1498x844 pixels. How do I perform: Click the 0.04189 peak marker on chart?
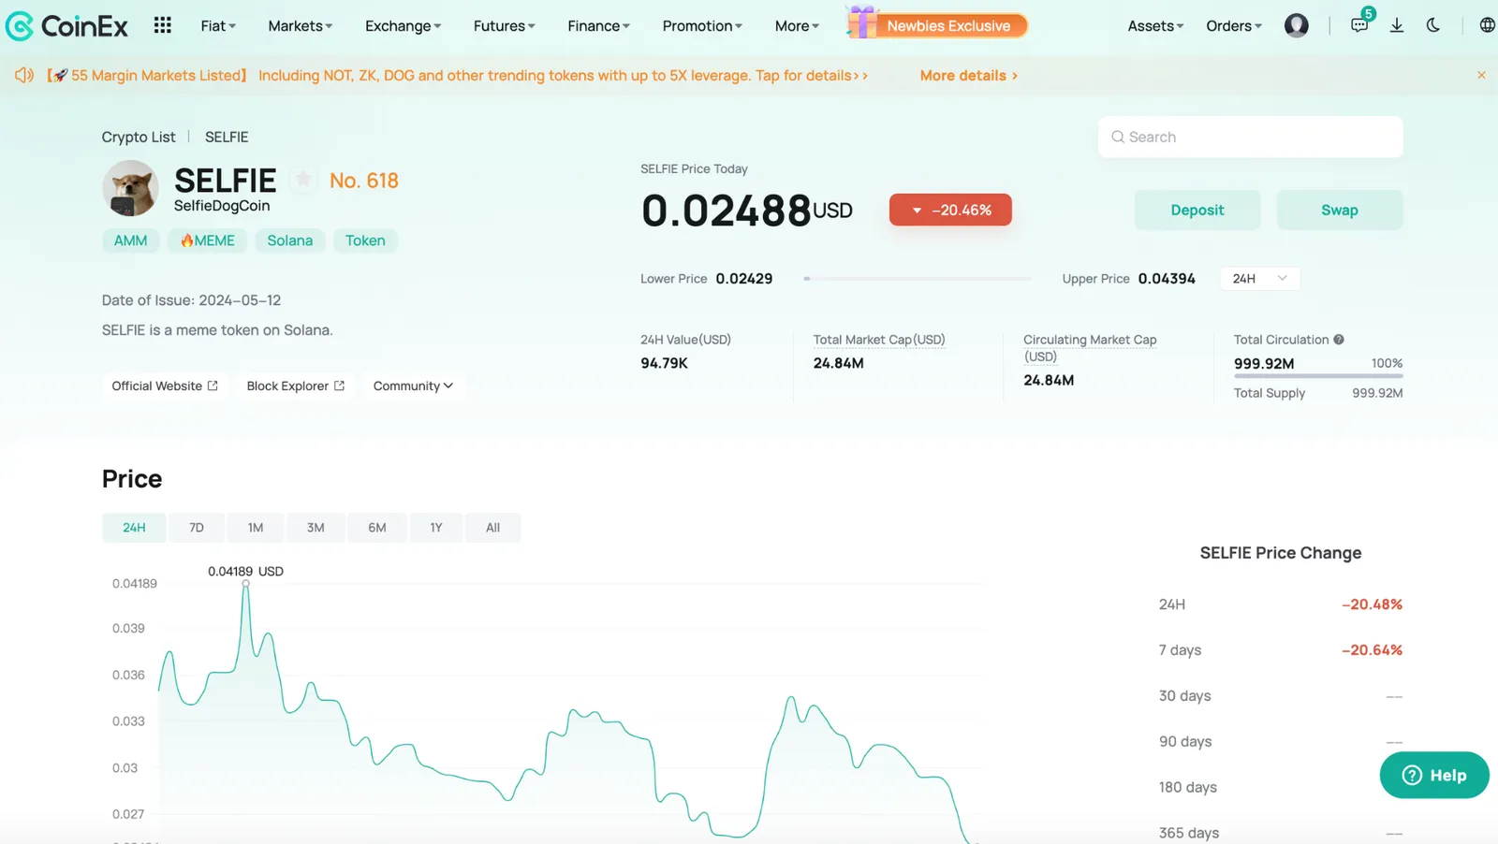(246, 583)
